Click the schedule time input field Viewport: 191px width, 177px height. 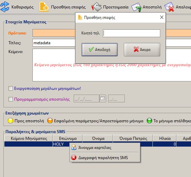coord(116,99)
